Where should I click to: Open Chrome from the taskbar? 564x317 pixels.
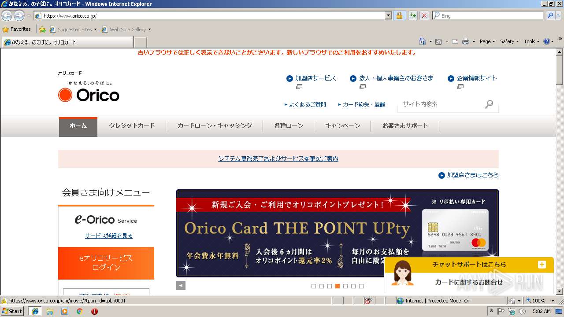(79, 311)
